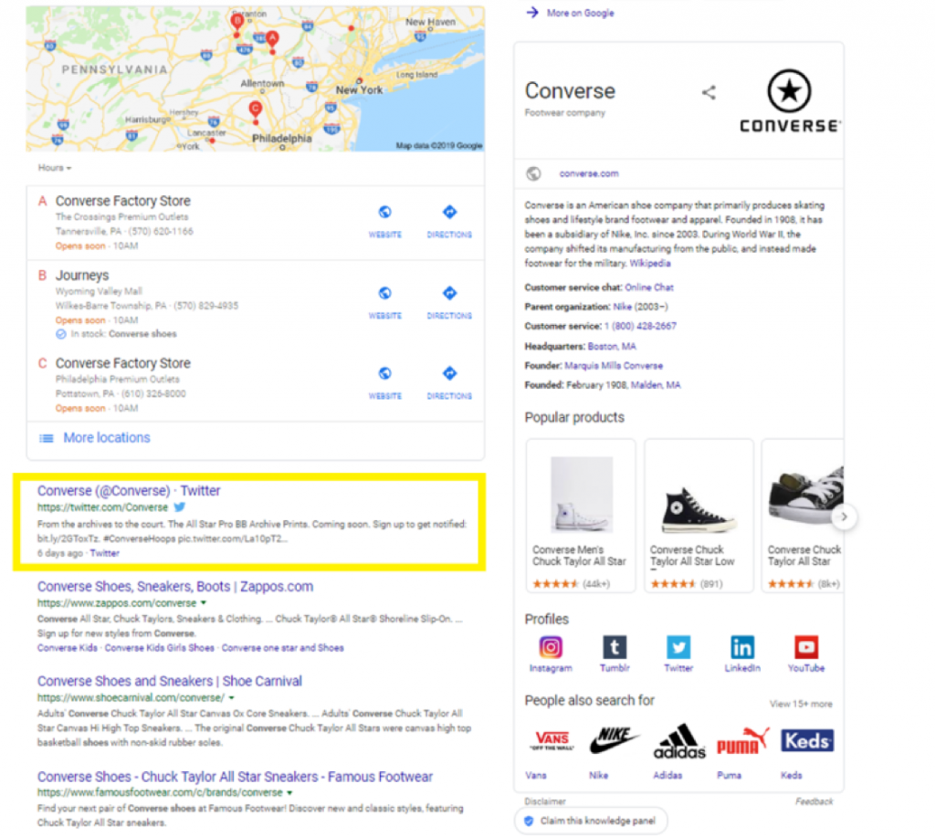Expand the Hours dropdown filter
The height and width of the screenshot is (836, 935).
55,168
